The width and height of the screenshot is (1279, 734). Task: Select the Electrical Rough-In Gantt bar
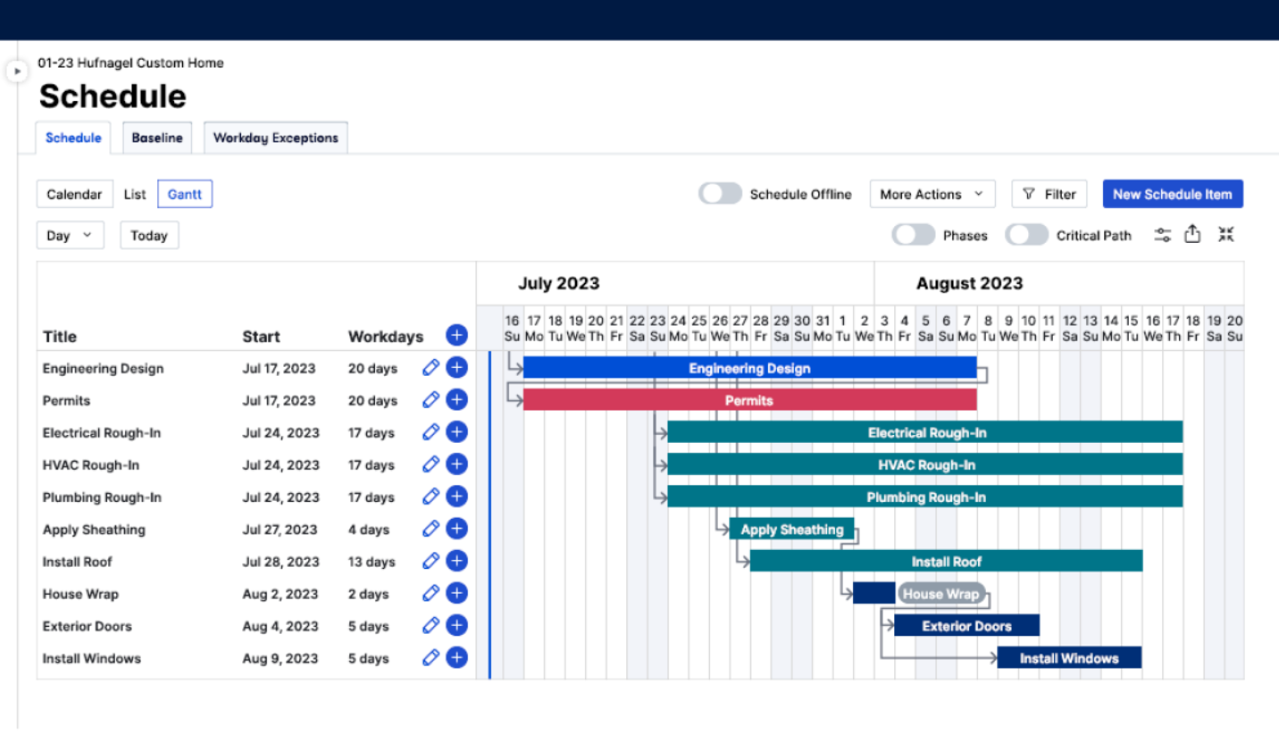pyautogui.click(x=924, y=431)
